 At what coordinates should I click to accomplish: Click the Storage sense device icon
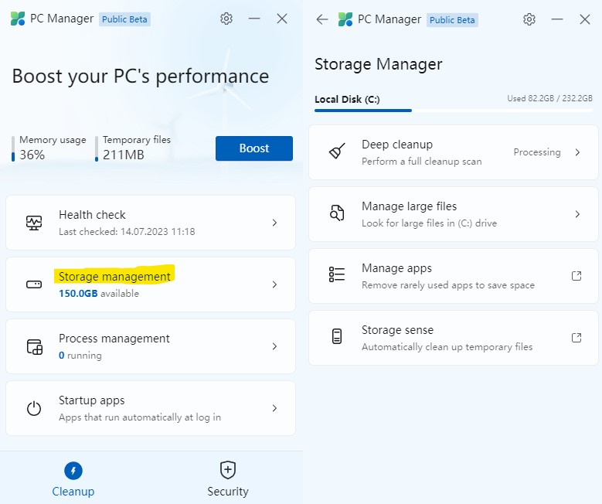337,336
